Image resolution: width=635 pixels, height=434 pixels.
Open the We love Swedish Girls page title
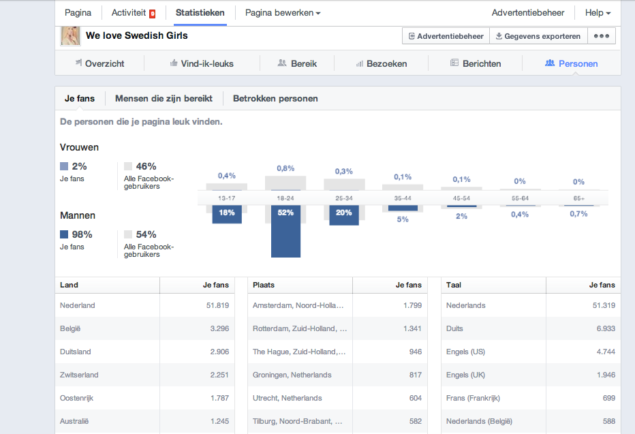tap(137, 35)
